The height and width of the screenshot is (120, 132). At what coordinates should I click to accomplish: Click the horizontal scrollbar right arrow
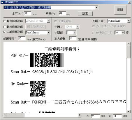(x=80, y=115)
